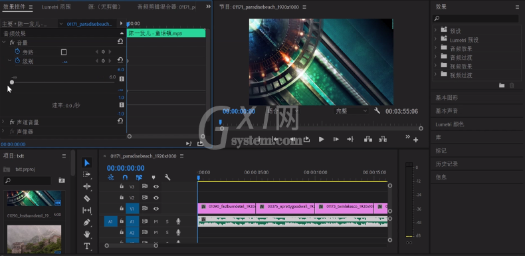Select the Ripple Edit tool
The width and height of the screenshot is (525, 256).
click(x=86, y=186)
